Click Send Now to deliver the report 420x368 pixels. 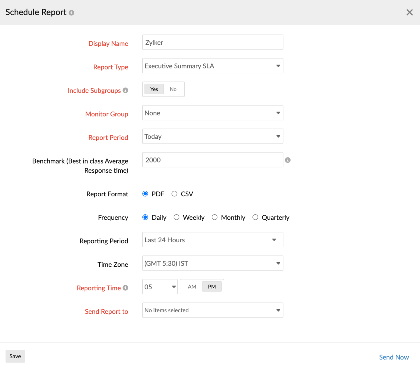[x=394, y=357]
